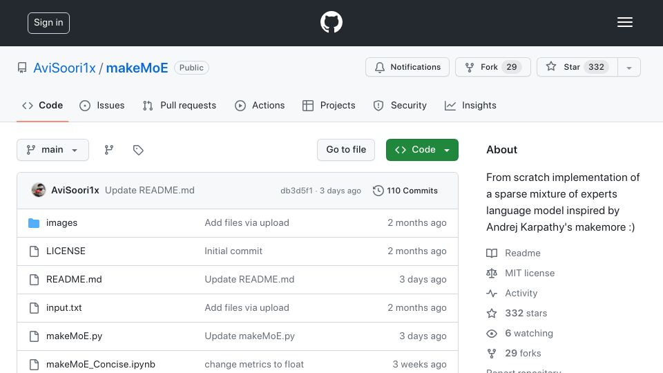
Task: Open commit hash db3d5f1
Action: [x=296, y=191]
